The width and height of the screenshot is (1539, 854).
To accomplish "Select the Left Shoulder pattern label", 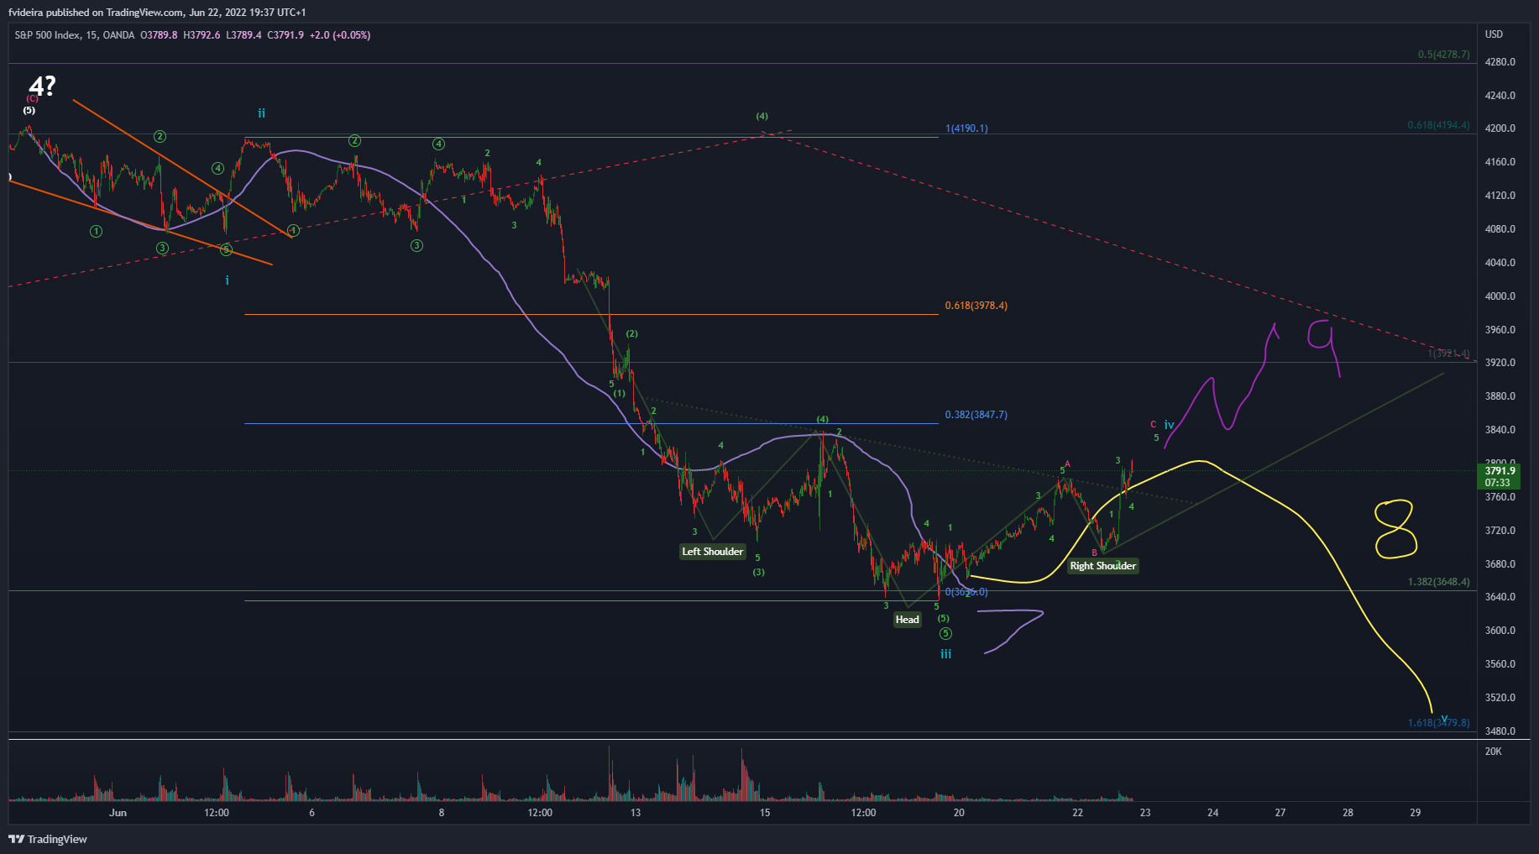I will (712, 552).
